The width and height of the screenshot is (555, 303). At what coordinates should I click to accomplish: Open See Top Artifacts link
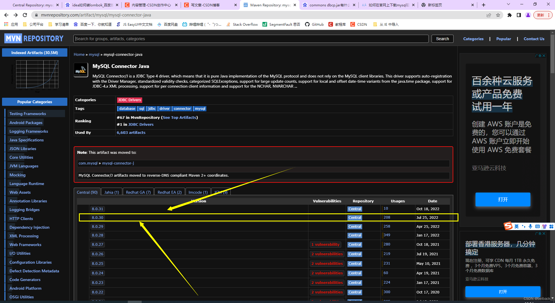coord(179,117)
